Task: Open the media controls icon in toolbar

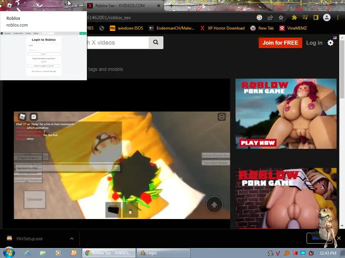Action: (x=305, y=17)
